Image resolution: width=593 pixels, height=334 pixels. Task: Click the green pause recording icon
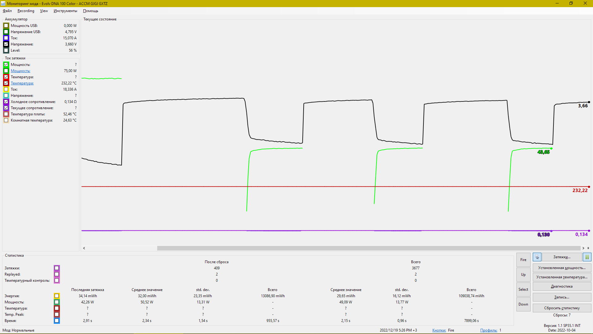[x=587, y=257]
